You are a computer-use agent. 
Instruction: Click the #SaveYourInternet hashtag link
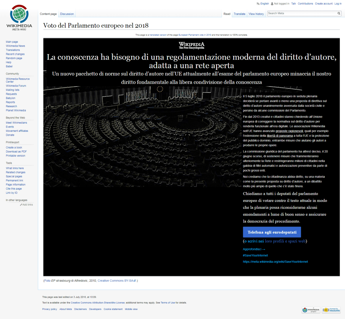(x=255, y=255)
